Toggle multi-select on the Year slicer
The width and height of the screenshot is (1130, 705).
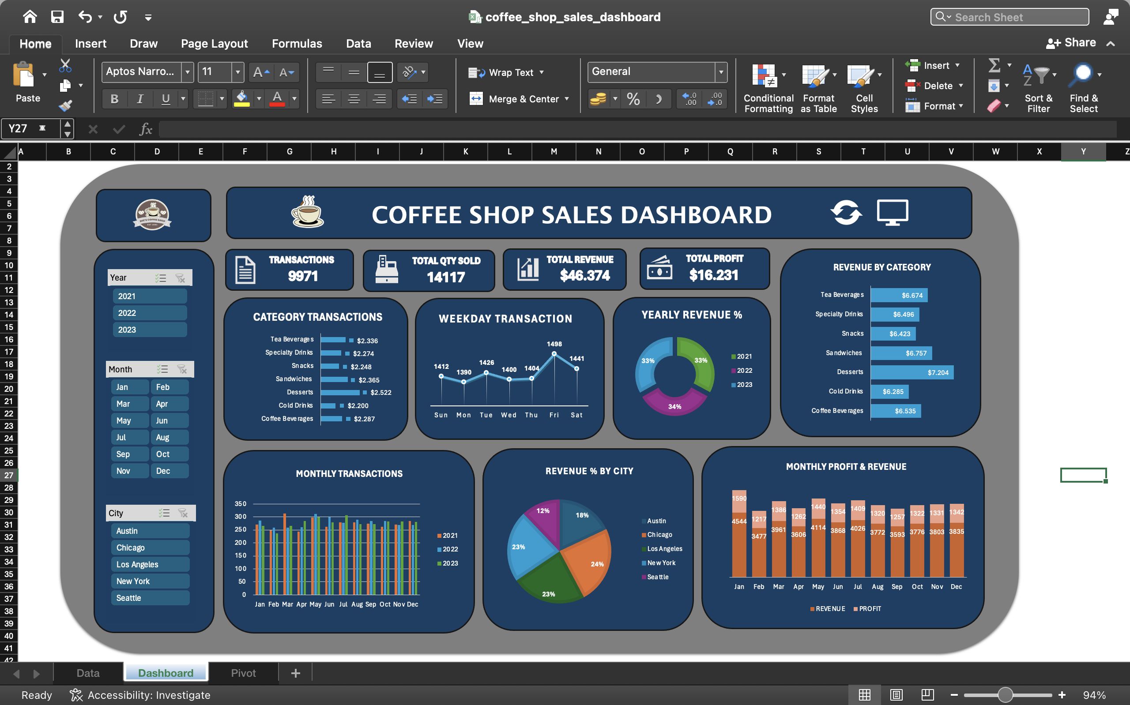coord(160,278)
